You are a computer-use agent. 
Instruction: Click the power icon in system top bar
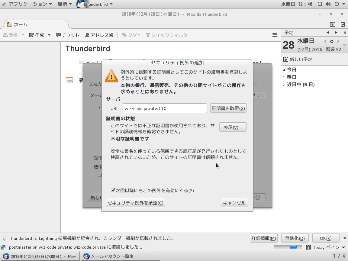337,4
